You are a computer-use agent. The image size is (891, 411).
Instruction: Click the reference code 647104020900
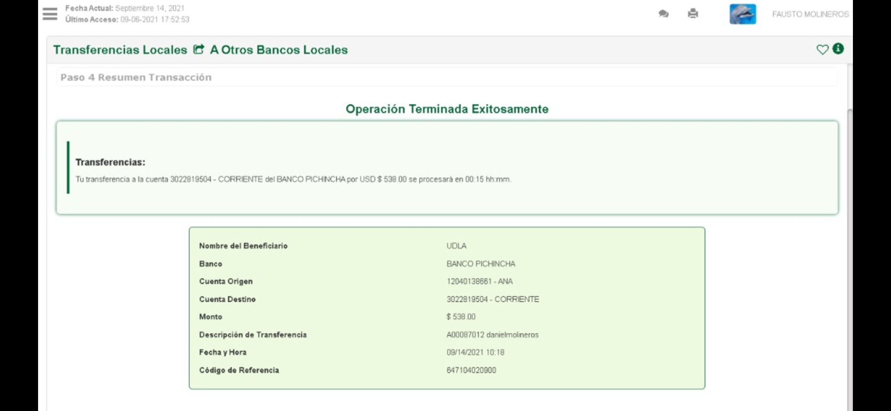[471, 370]
